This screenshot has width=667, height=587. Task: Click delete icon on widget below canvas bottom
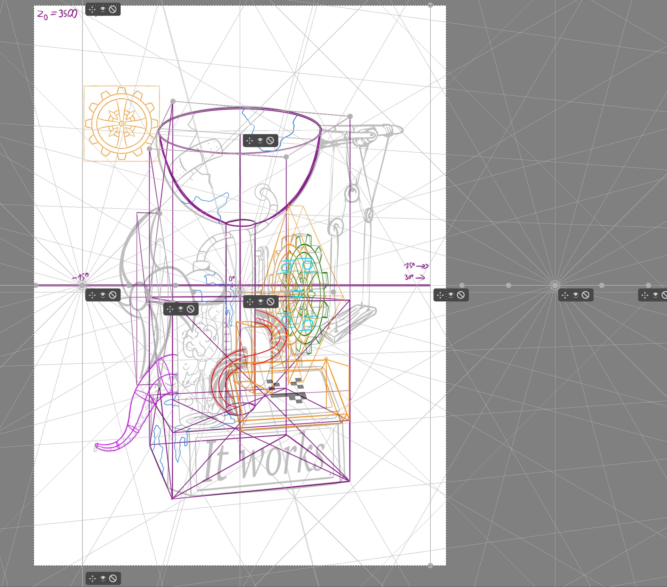[113, 578]
